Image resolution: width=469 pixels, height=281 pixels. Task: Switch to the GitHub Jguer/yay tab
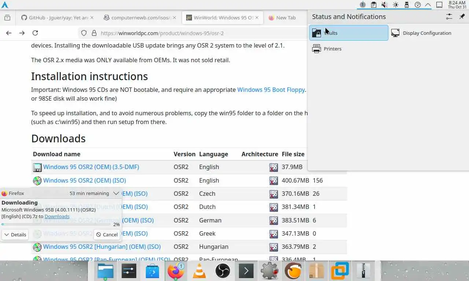[58, 18]
